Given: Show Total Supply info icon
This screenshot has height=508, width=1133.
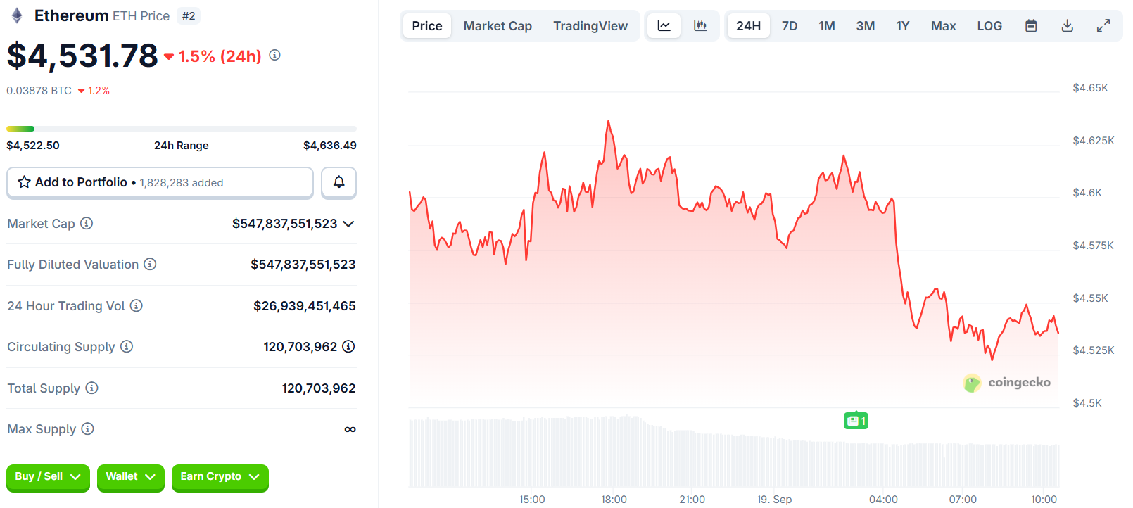Looking at the screenshot, I should click(x=92, y=388).
